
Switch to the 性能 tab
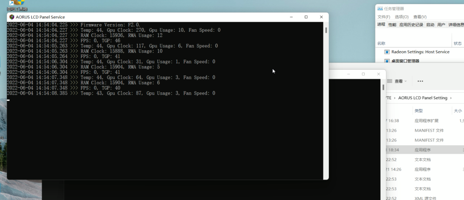pos(392,25)
